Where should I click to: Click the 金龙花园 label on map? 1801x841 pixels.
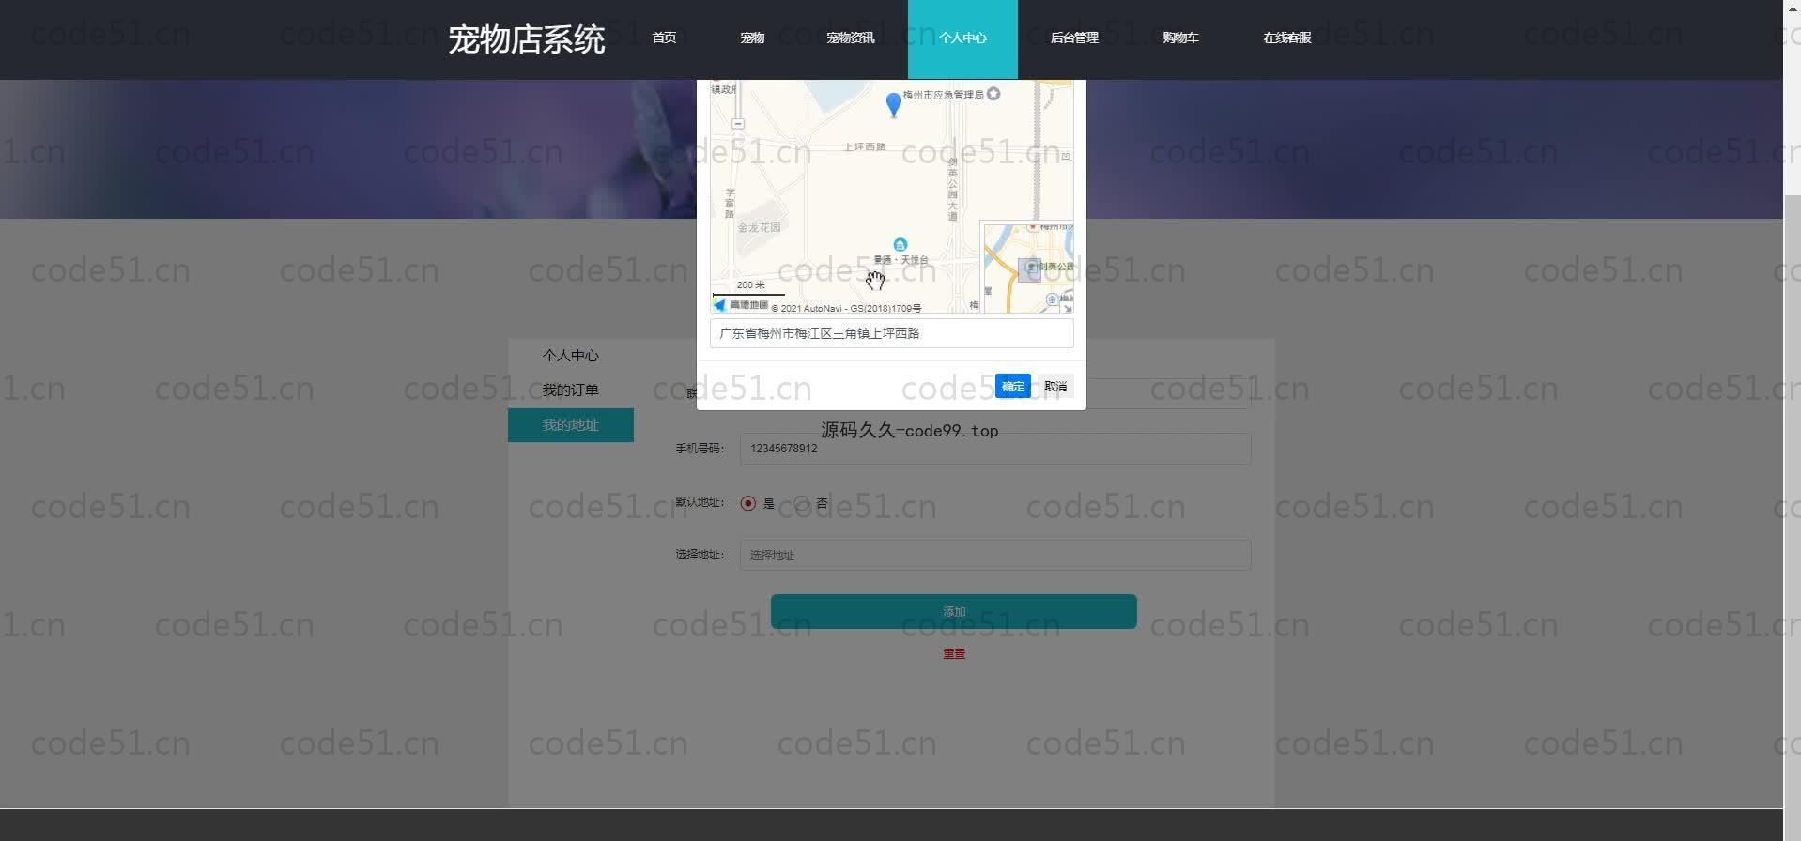point(759,227)
